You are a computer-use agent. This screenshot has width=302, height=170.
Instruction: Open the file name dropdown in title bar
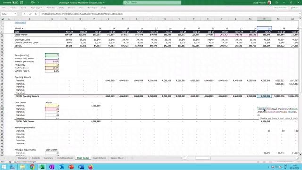point(104,3)
